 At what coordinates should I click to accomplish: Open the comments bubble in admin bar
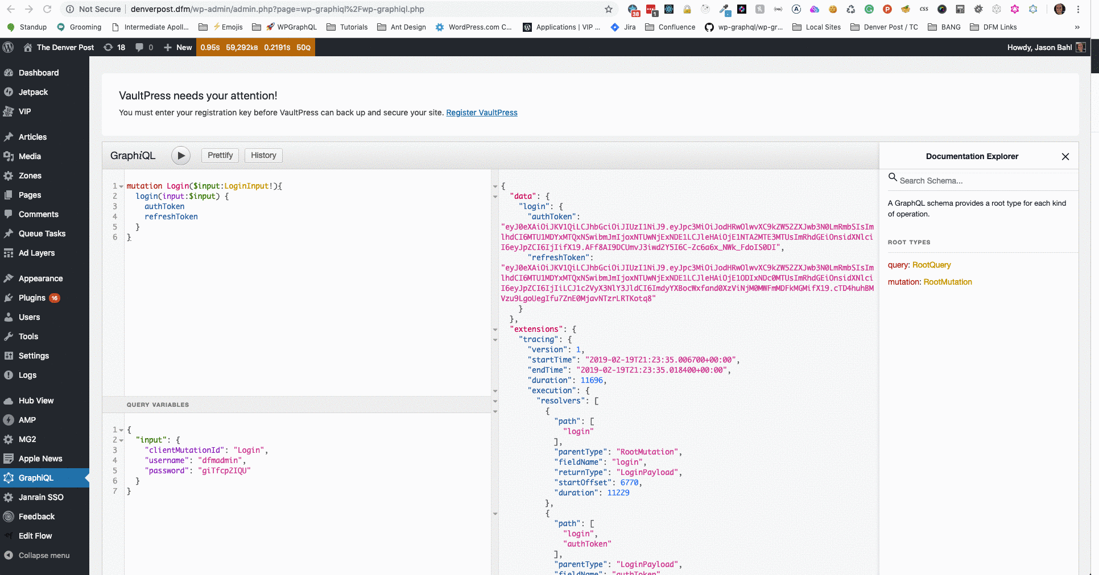coord(144,47)
